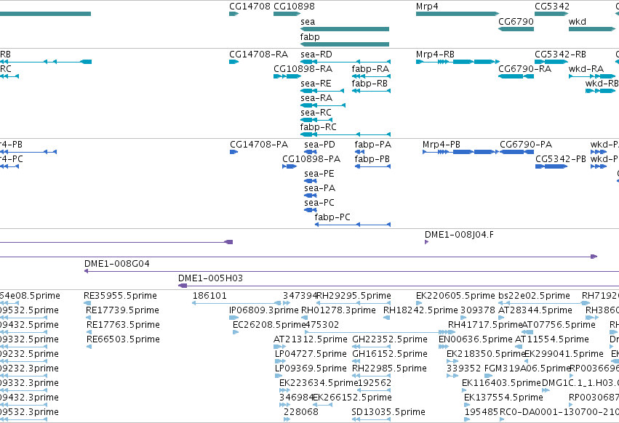This screenshot has width=619, height=423.
Task: Click the AT07756.5prime EST
Action: pos(528,332)
